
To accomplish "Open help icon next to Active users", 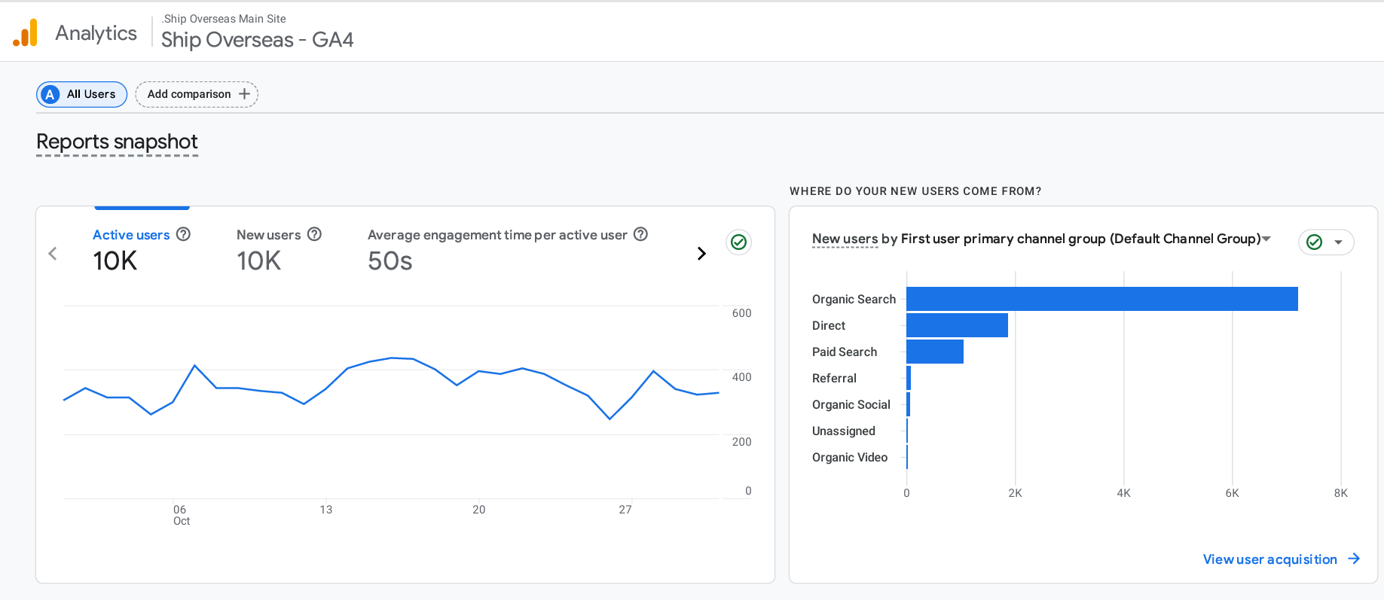I will pos(183,234).
